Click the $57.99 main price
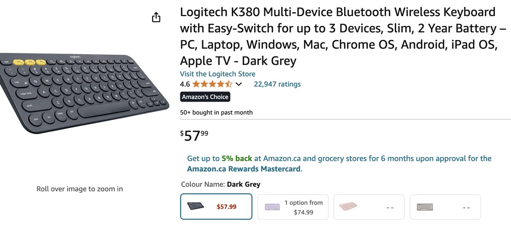The width and height of the screenshot is (511, 228). click(x=194, y=136)
